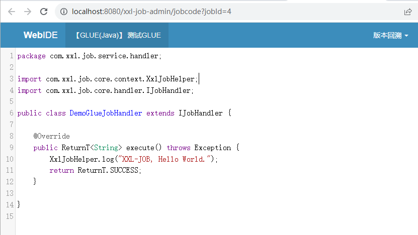The image size is (418, 235).
Task: Click the closing brace on line 14
Action: pyautogui.click(x=19, y=204)
